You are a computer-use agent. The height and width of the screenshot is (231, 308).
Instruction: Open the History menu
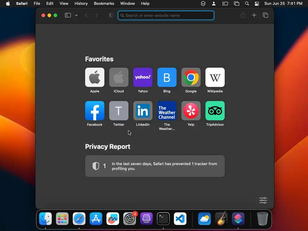point(81,4)
